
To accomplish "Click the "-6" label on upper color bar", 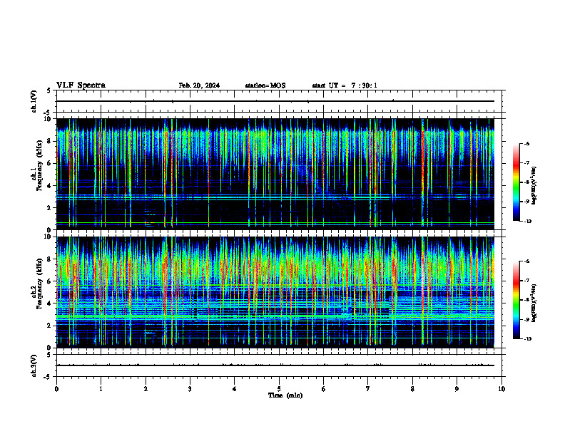I will coord(526,144).
